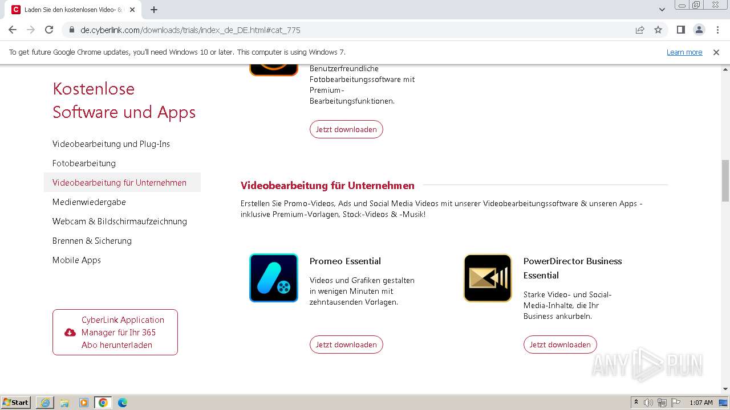This screenshot has height=410, width=730.
Task: Click PowerDirector Business Essential title
Action: pyautogui.click(x=573, y=268)
